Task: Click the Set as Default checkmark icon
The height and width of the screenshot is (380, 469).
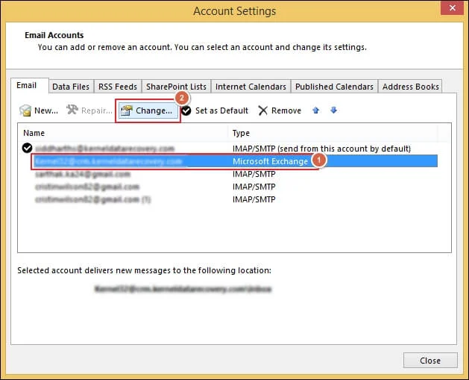Action: point(186,110)
